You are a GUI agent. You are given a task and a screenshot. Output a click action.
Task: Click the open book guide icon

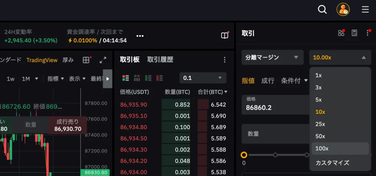[225, 36]
